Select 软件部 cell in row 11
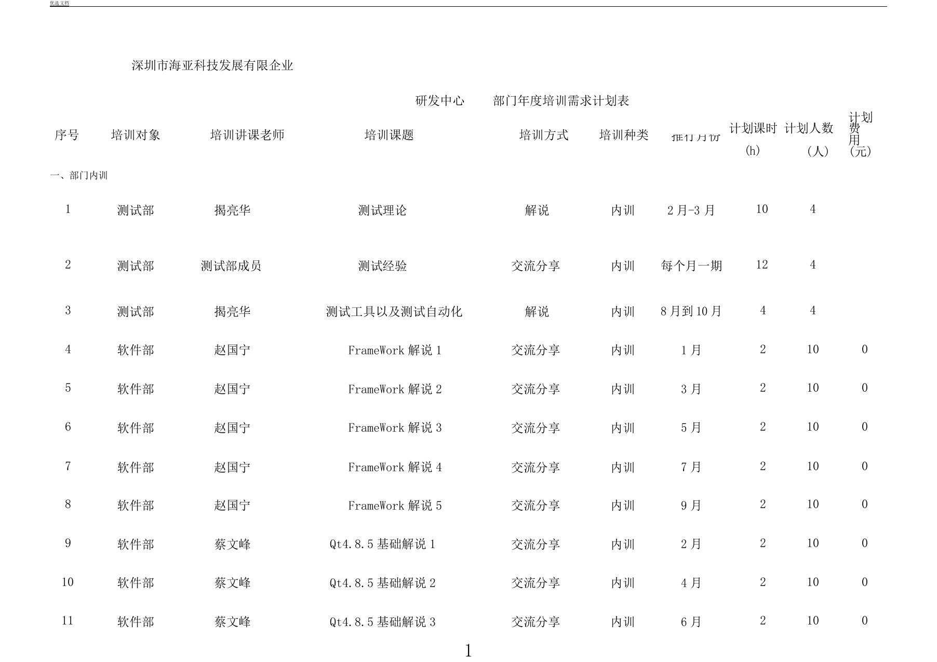This screenshot has height=662, width=937. click(136, 622)
